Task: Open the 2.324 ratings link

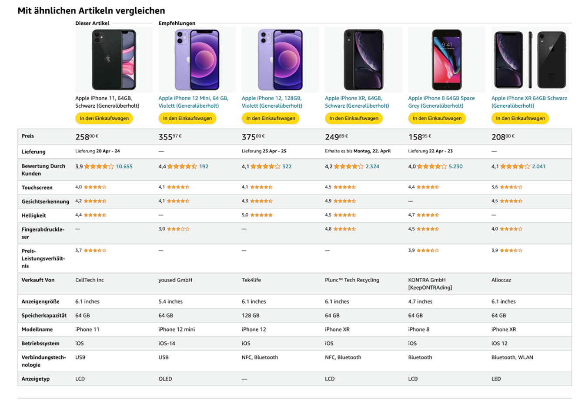Action: pos(372,166)
